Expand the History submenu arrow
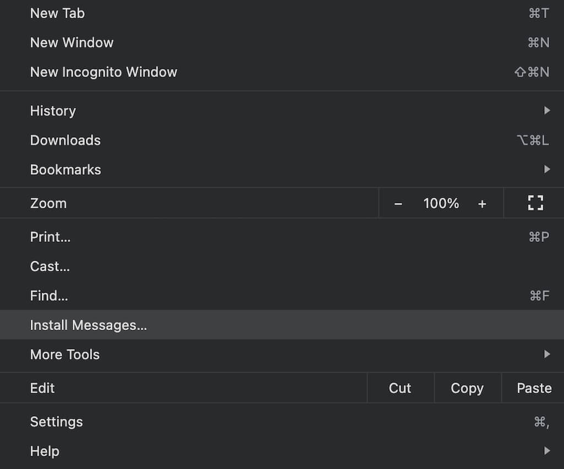Screen dimensions: 564x469 coord(546,111)
